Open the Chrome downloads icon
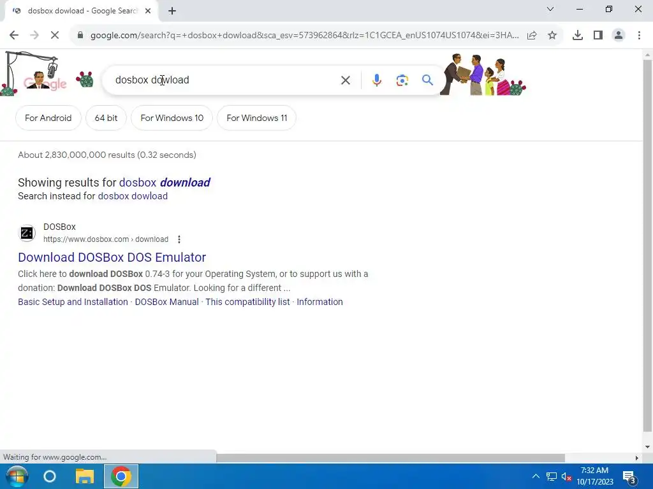Screen dimensions: 653x489 [578, 36]
